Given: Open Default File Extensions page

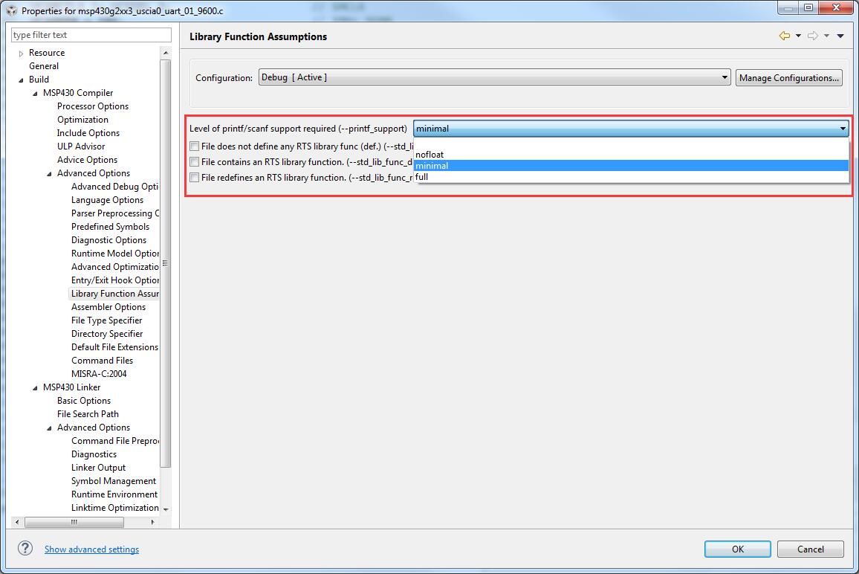Looking at the screenshot, I should (114, 347).
